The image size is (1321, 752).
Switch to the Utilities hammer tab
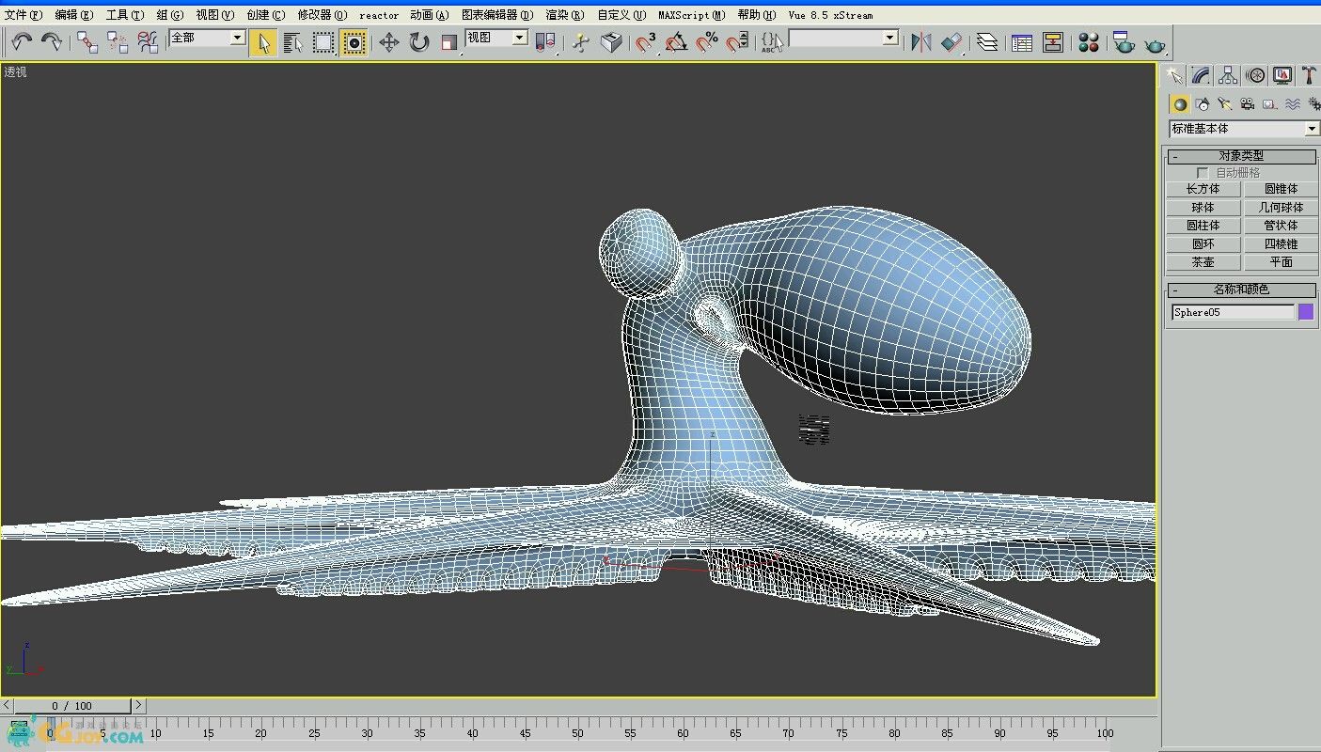coord(1309,75)
